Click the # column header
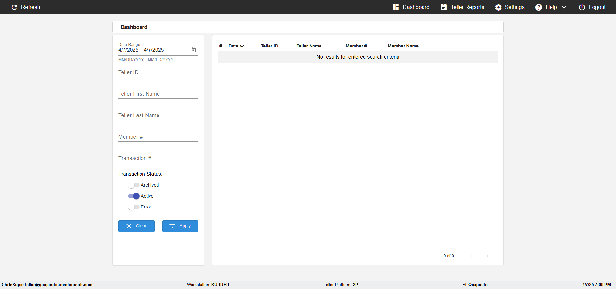The height and width of the screenshot is (289, 616). click(x=221, y=46)
